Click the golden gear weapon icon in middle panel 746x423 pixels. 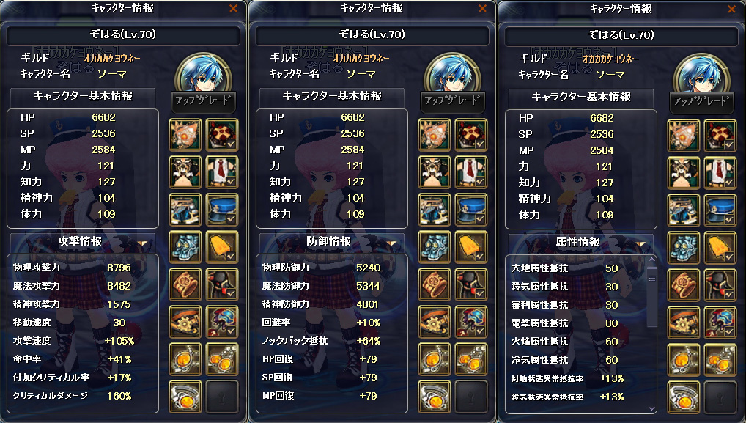point(435,322)
